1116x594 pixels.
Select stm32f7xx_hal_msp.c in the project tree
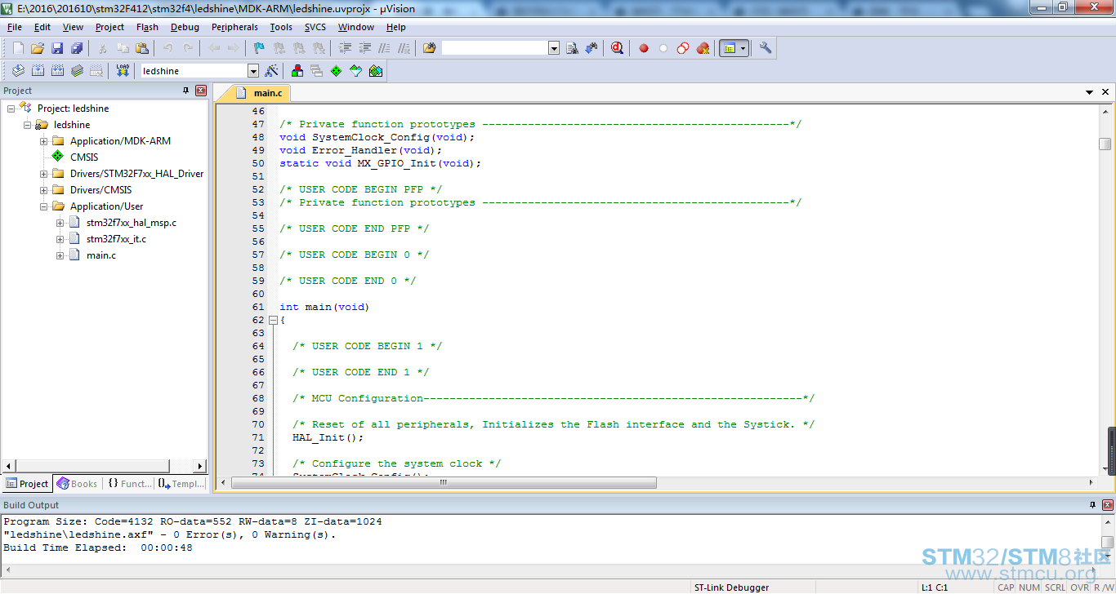tap(132, 223)
